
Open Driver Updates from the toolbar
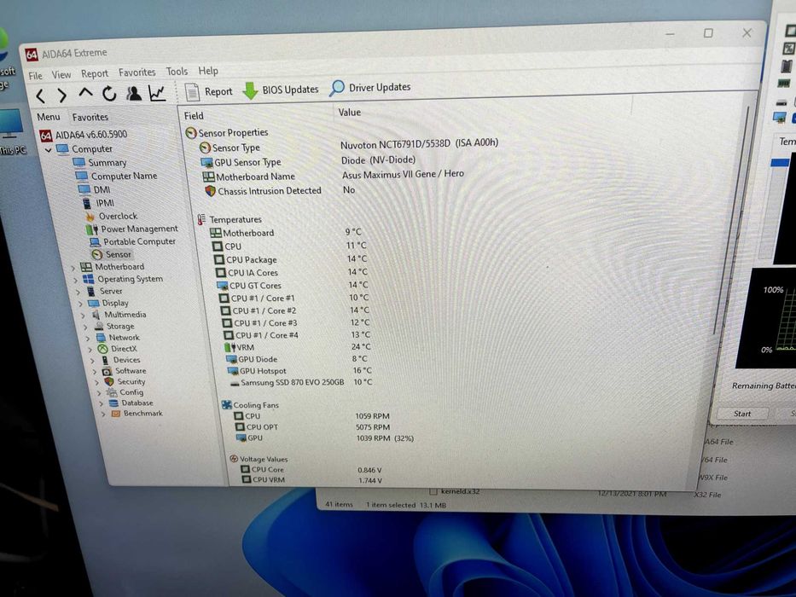370,87
